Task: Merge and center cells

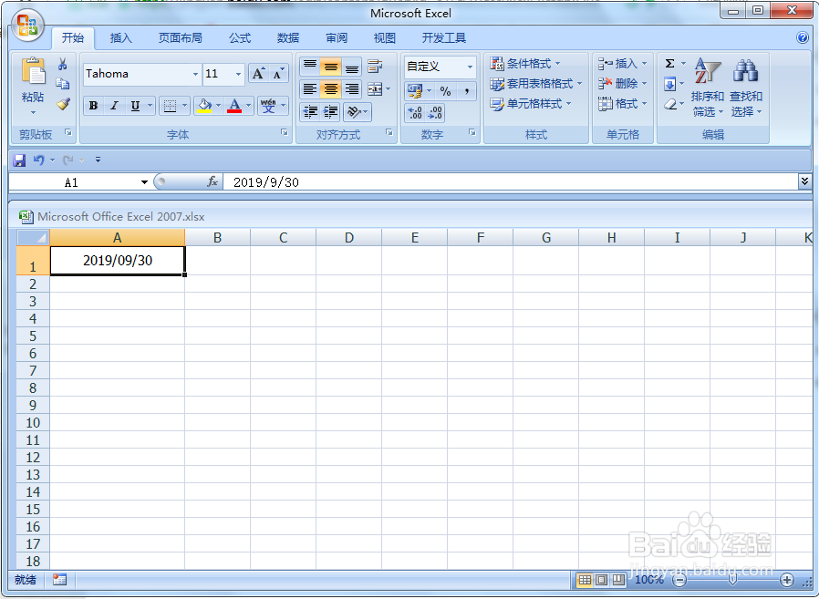Action: 375,89
